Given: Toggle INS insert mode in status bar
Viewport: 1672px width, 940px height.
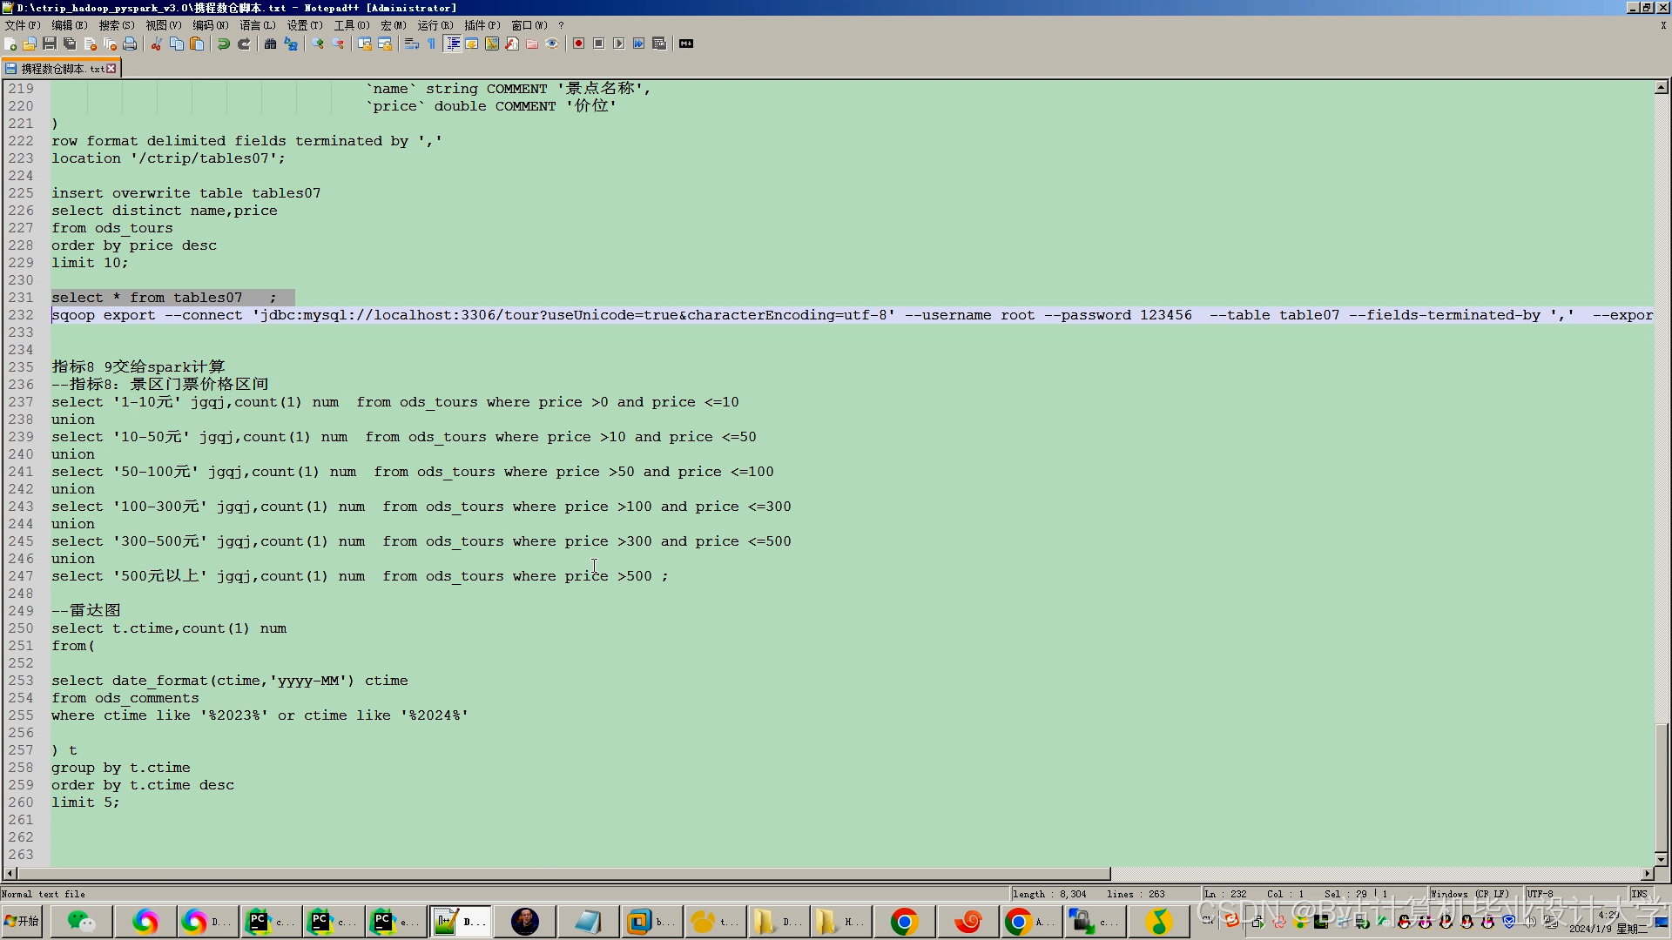Looking at the screenshot, I should pyautogui.click(x=1639, y=894).
